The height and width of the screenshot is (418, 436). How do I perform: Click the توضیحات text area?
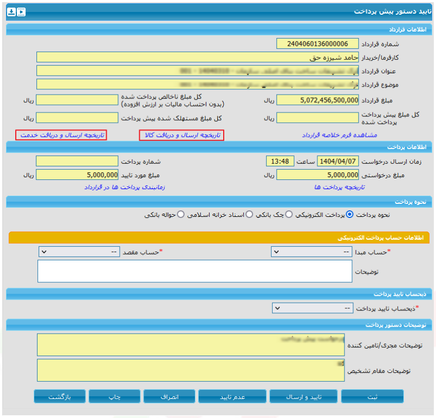point(195,271)
